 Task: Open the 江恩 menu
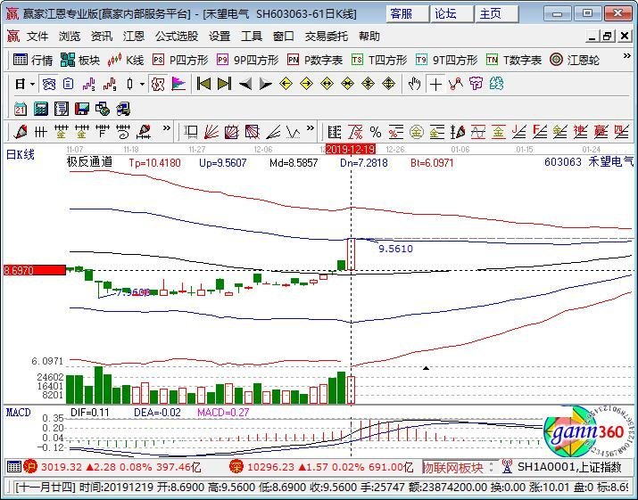pyautogui.click(x=134, y=37)
